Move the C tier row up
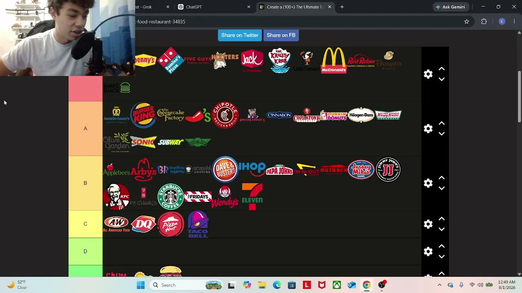Viewport: 522px width, 293px height. (442, 219)
